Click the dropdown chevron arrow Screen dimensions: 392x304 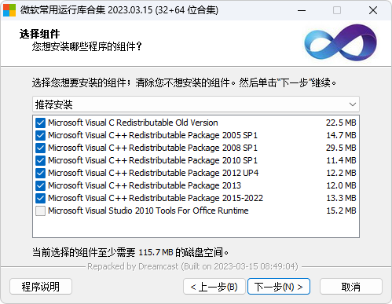pos(353,104)
